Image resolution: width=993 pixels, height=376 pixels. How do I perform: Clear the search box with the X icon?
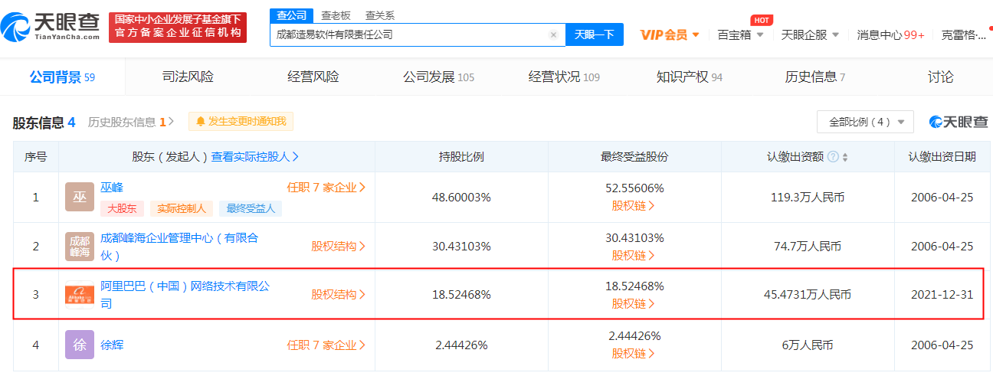553,34
